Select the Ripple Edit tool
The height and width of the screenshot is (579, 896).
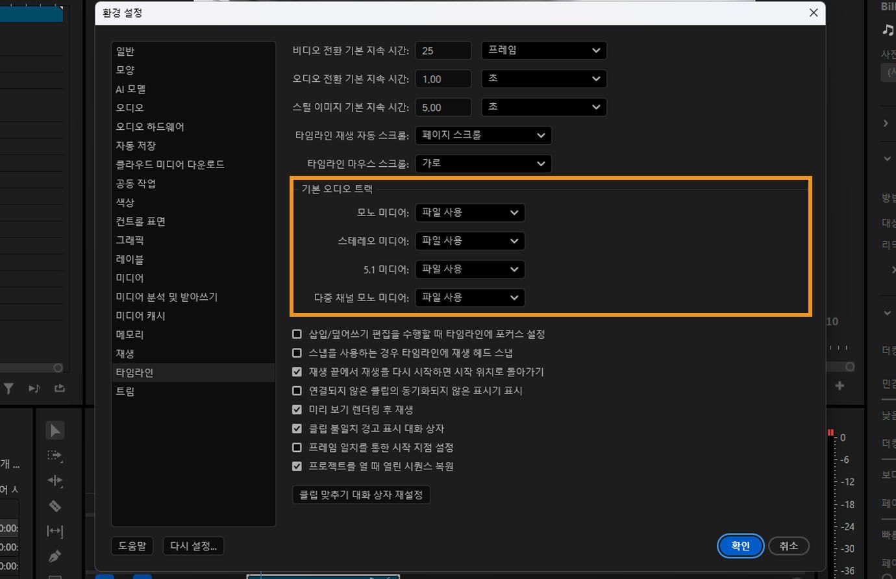(55, 480)
